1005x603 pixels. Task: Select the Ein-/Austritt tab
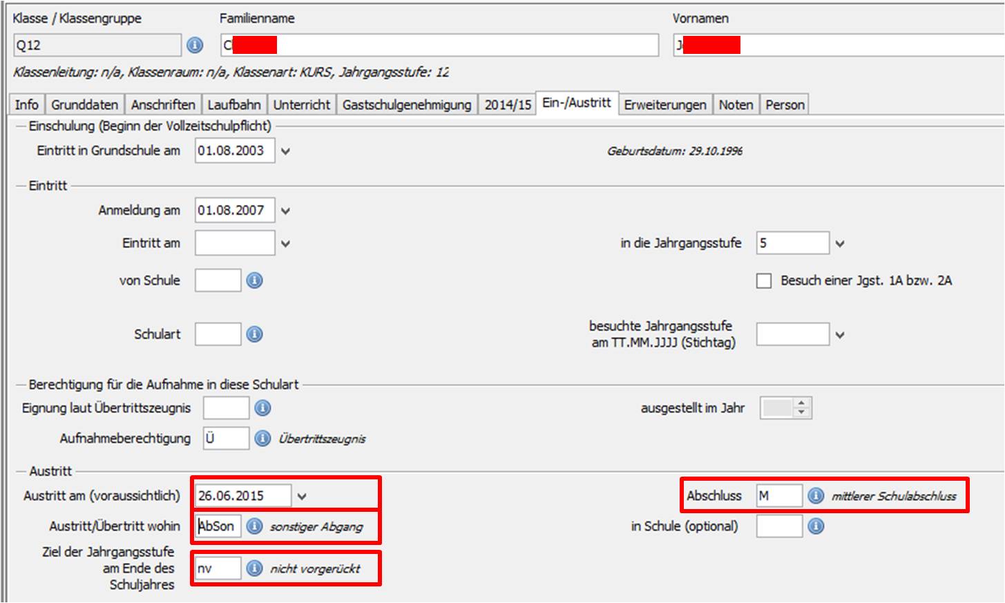click(x=577, y=103)
